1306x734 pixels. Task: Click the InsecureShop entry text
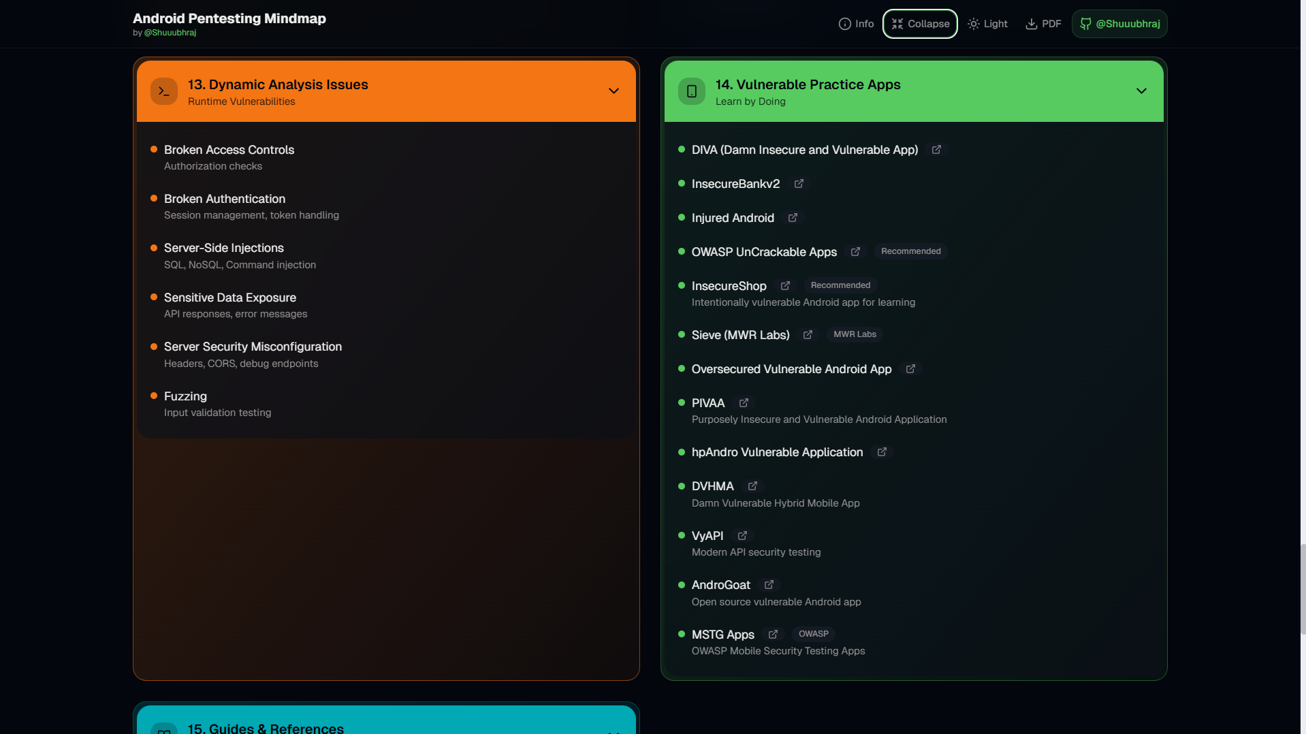[x=729, y=286]
